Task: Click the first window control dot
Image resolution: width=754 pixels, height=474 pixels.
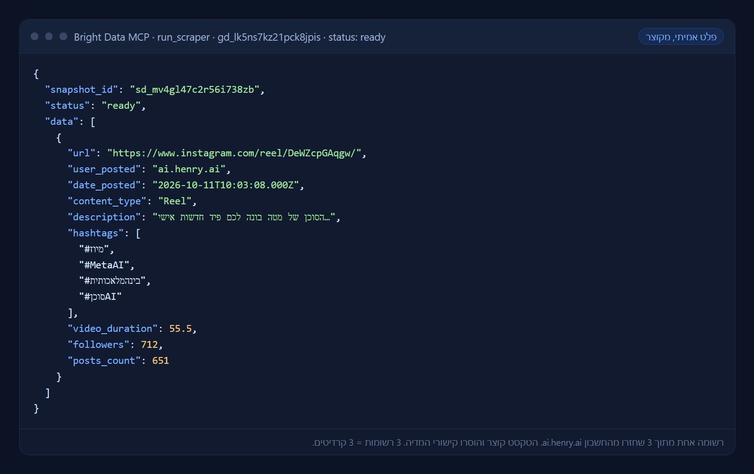Action: click(x=34, y=37)
